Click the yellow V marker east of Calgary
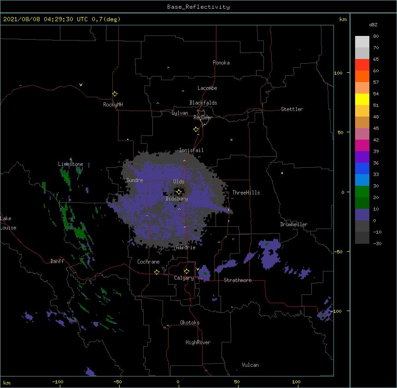 [198, 269]
